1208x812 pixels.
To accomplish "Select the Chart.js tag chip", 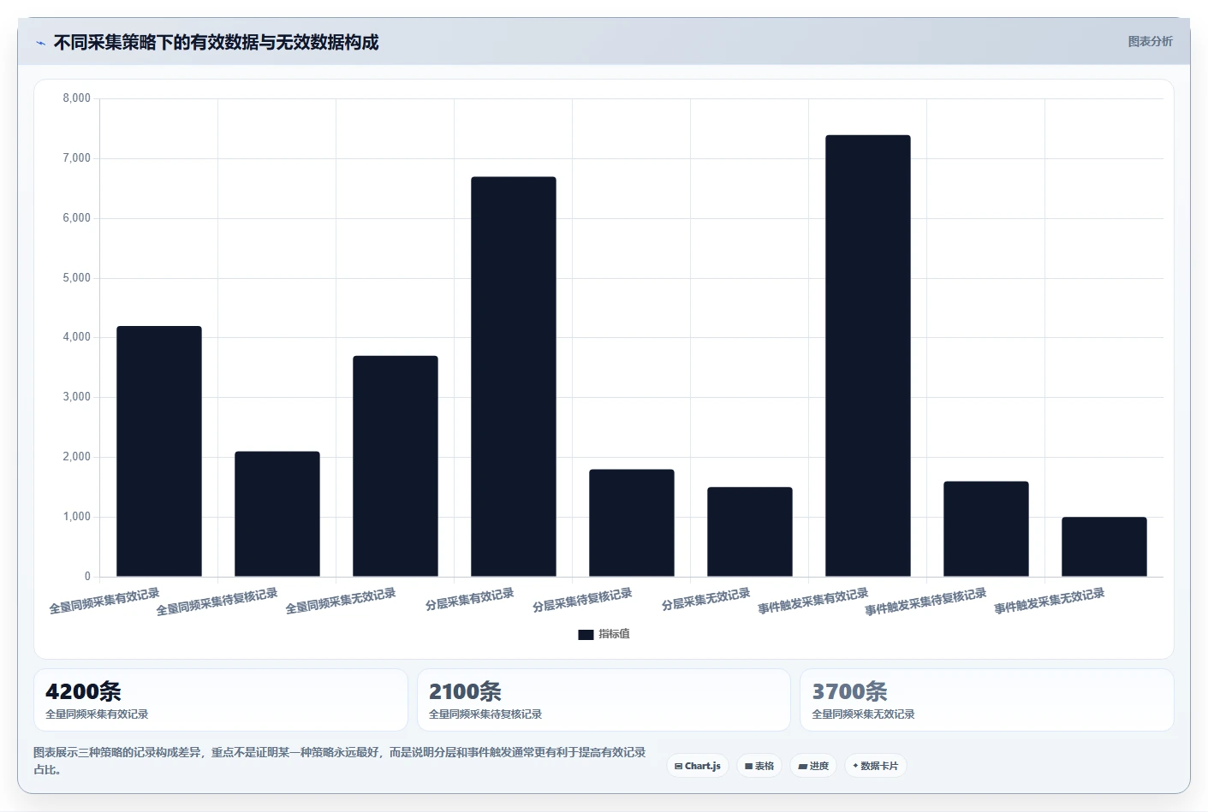I will pyautogui.click(x=698, y=766).
